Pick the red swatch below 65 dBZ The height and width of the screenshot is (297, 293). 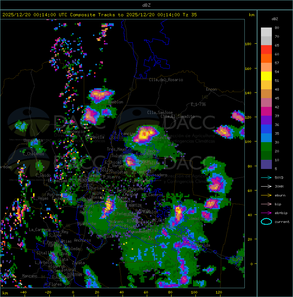tap(266, 50)
